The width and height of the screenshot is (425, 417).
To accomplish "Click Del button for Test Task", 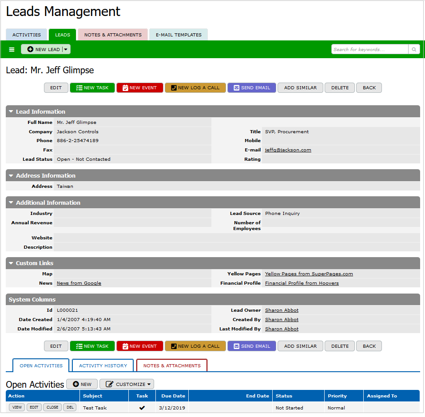I will click(x=70, y=408).
